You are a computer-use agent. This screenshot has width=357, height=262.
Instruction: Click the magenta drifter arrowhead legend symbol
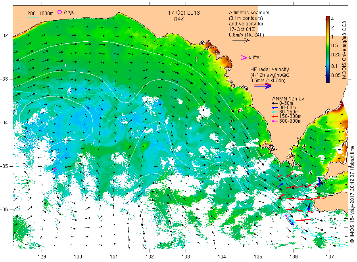(x=244, y=58)
